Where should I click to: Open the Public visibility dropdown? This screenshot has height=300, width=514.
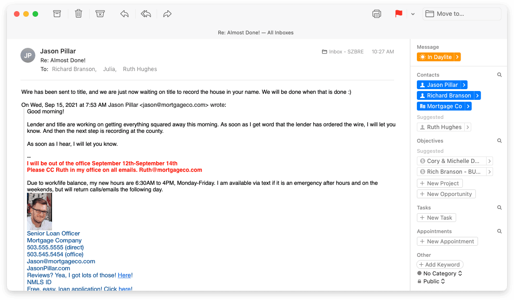pos(431,281)
